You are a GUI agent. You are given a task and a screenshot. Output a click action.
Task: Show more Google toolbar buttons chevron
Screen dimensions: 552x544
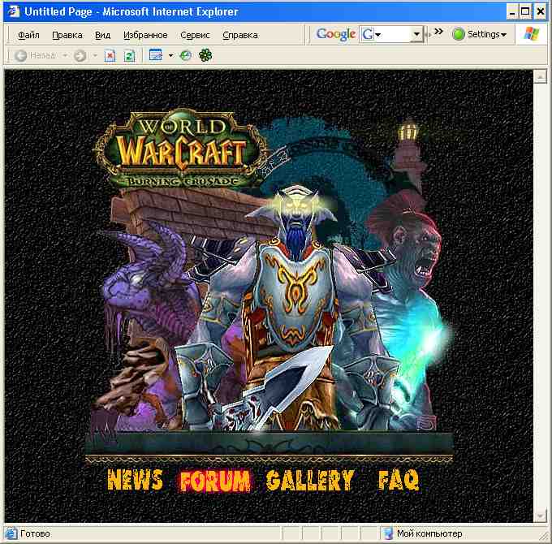pos(438,32)
